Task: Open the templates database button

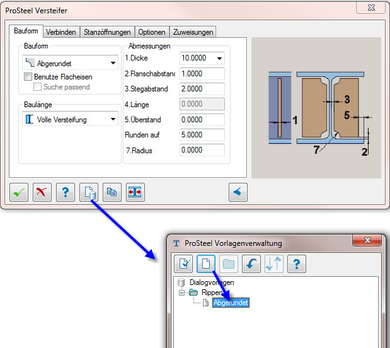Action: [x=89, y=192]
